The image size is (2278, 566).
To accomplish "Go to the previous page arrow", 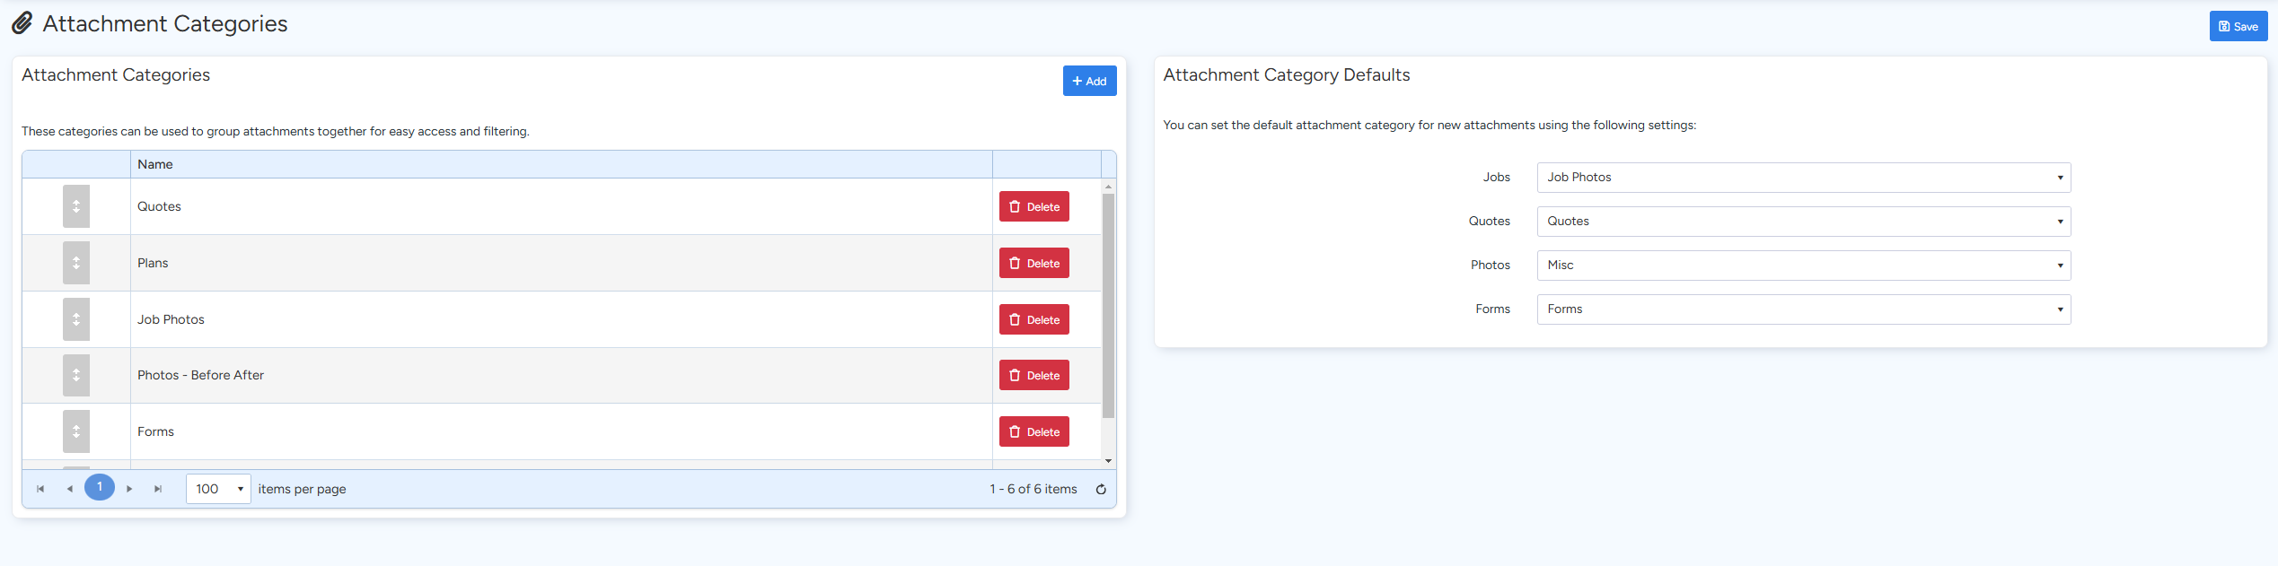I will pos(70,489).
